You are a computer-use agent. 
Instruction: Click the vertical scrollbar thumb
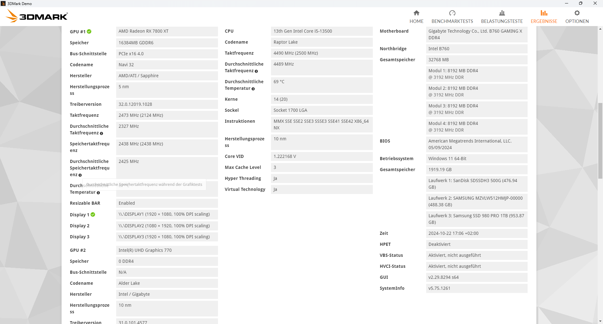point(600,141)
